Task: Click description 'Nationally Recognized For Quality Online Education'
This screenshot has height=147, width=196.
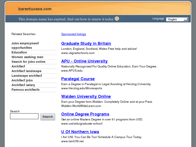Action: [109, 66]
